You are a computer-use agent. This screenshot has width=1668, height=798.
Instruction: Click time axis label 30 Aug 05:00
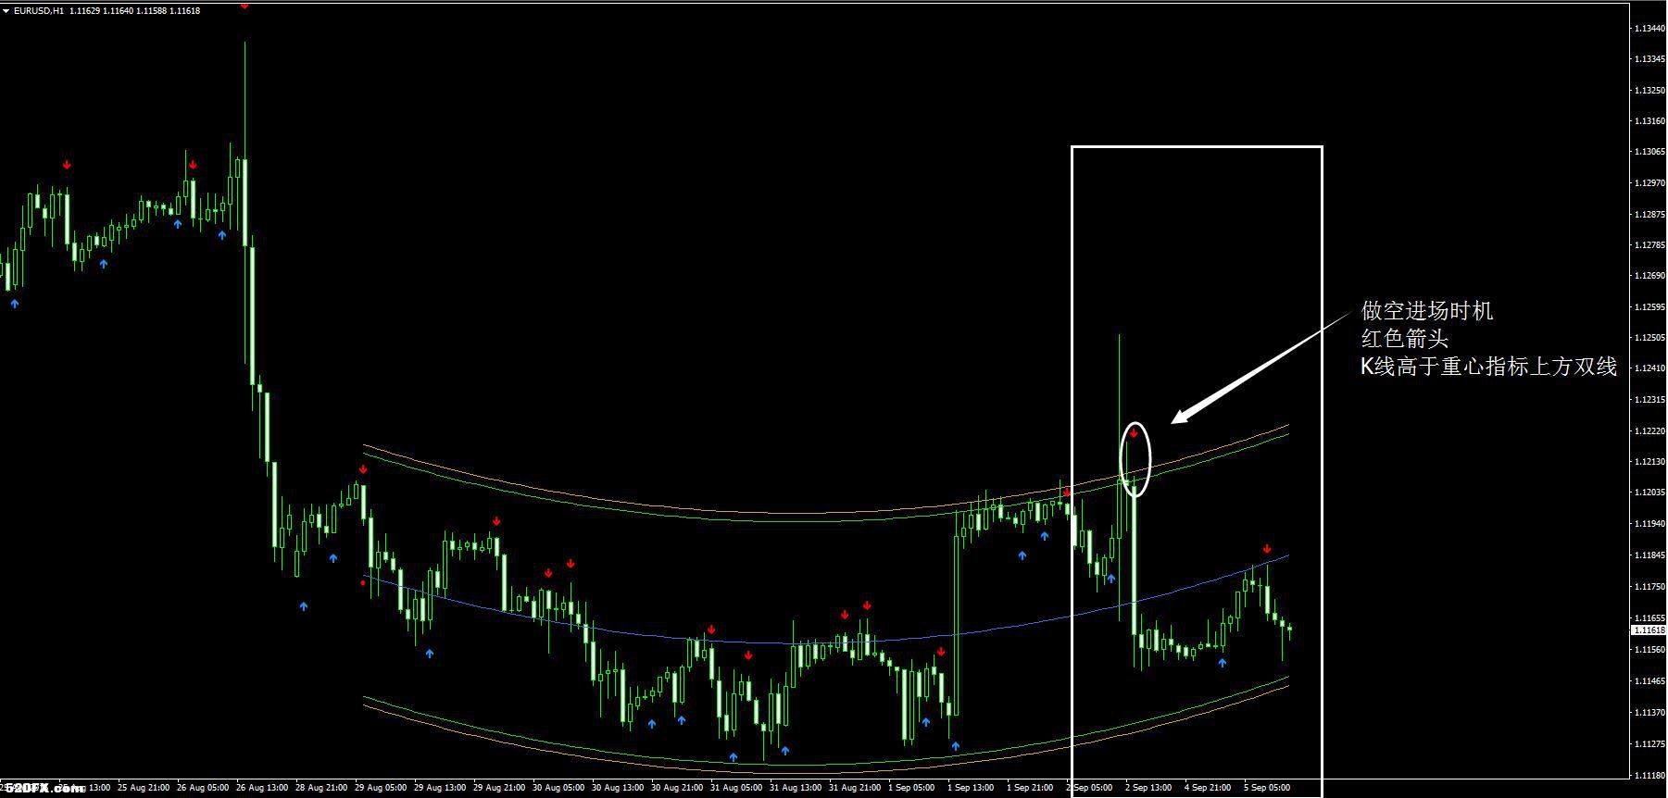tap(558, 789)
